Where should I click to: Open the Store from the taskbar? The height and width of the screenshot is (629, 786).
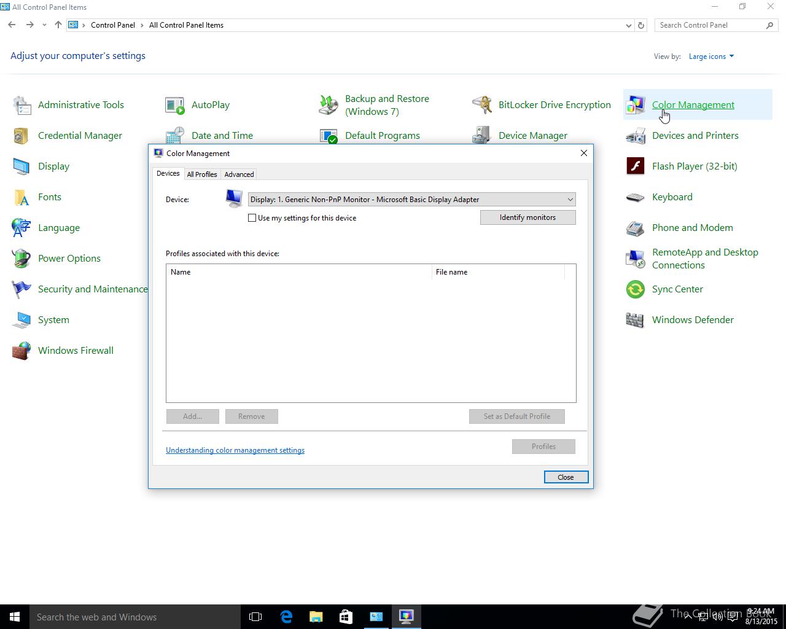(346, 617)
